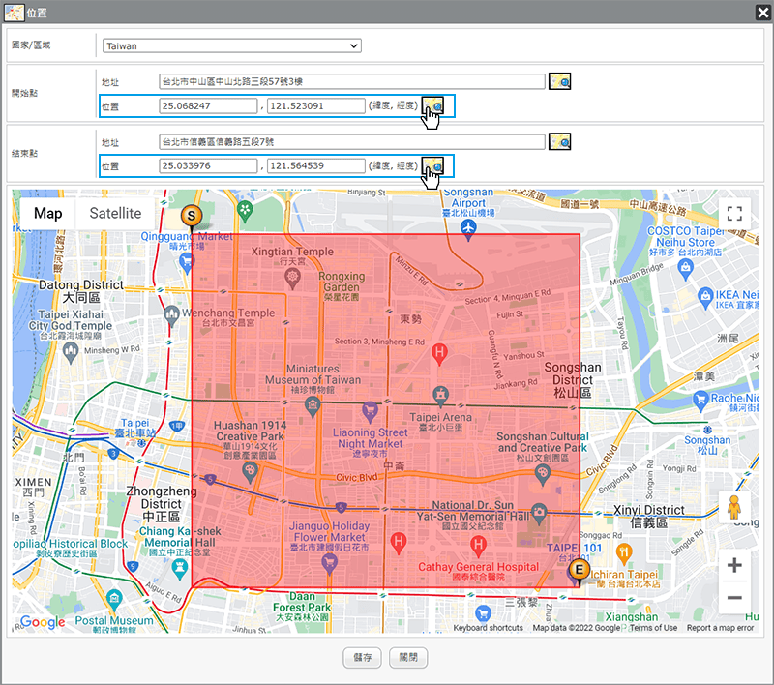Click the Xinyi District label
The width and height of the screenshot is (774, 685).
[648, 517]
